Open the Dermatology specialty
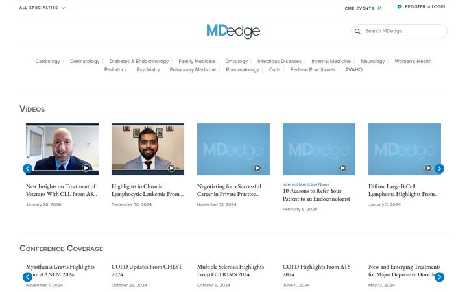Image resolution: width=467 pixels, height=292 pixels. click(84, 61)
